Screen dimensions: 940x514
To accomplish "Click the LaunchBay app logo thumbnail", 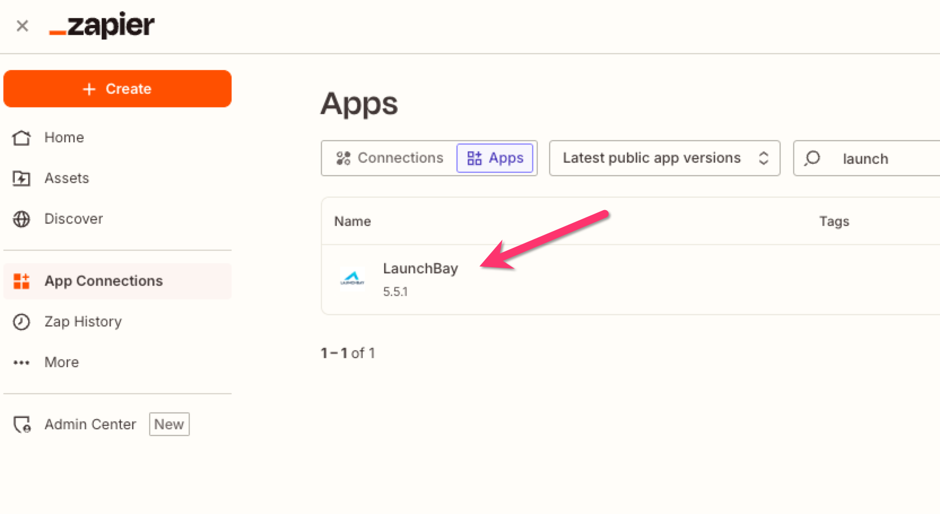I will click(352, 279).
